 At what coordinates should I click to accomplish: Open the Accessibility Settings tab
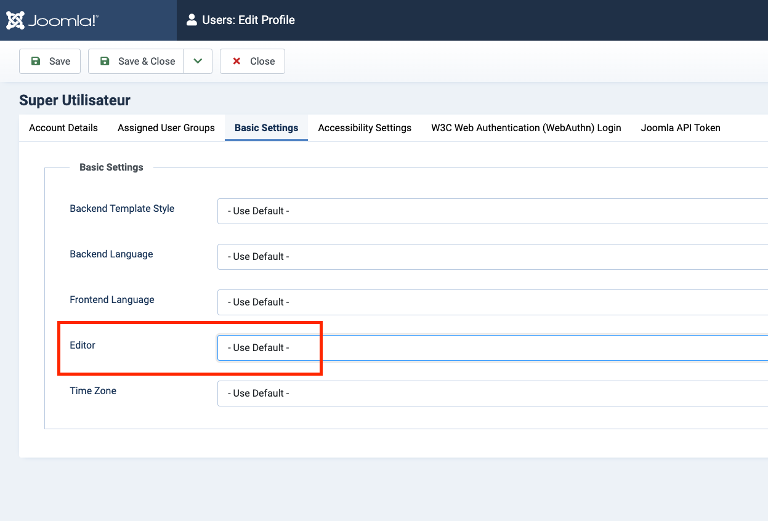pyautogui.click(x=365, y=128)
